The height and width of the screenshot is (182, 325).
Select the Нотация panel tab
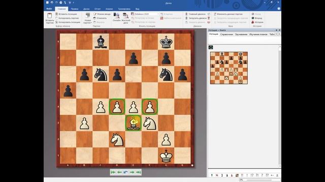213,34
